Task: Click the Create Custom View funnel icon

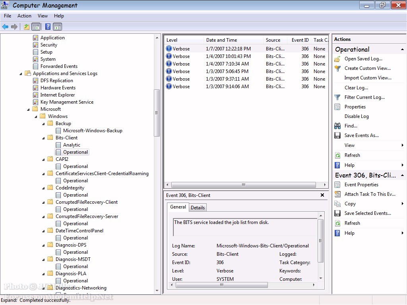Action: tap(337, 68)
